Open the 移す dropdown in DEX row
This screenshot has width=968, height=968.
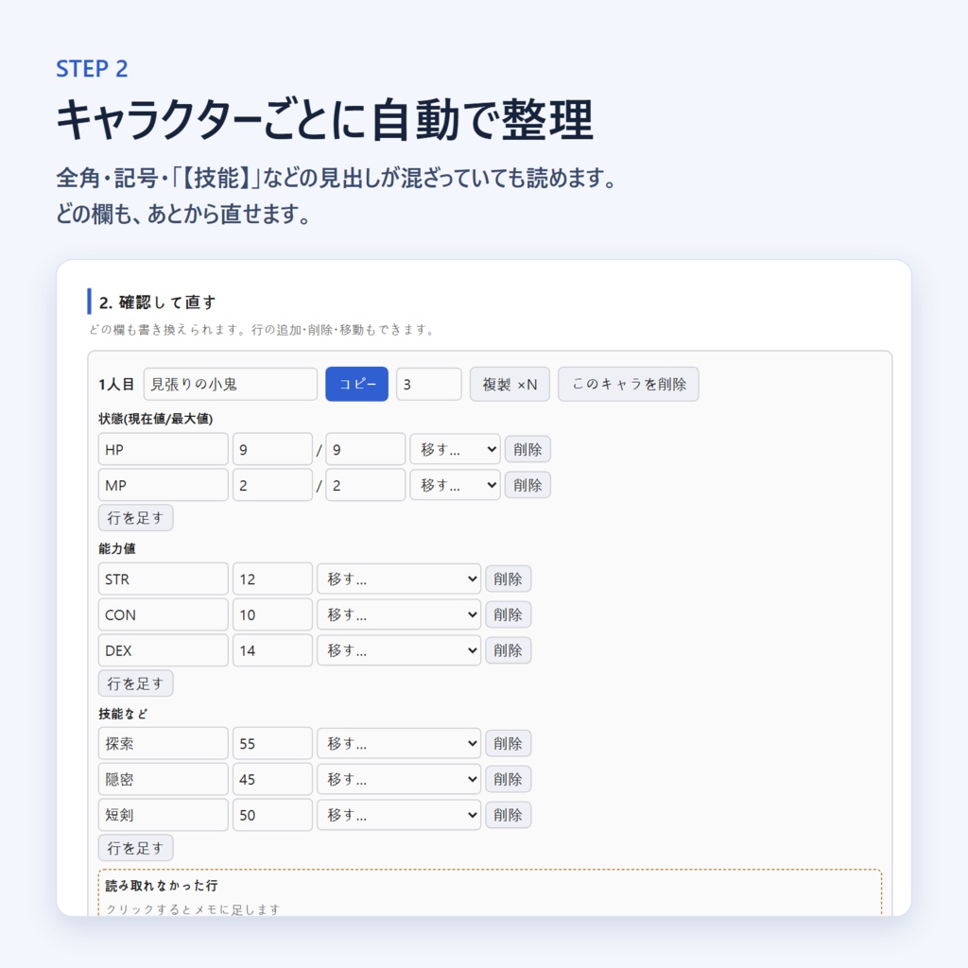click(x=399, y=650)
